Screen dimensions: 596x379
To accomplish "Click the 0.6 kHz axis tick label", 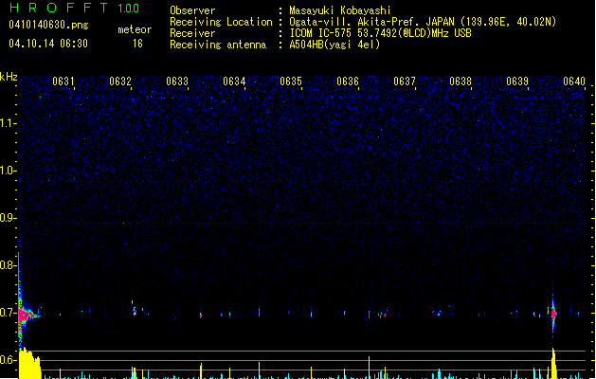I will [8, 360].
